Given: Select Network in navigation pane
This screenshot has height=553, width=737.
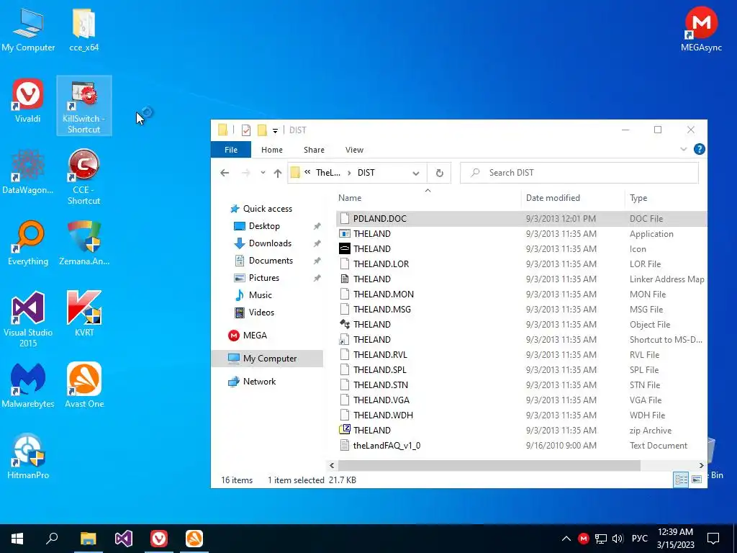Looking at the screenshot, I should click(252, 382).
